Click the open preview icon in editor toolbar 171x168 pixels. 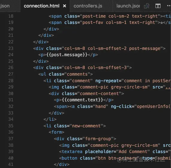(x=146, y=6)
